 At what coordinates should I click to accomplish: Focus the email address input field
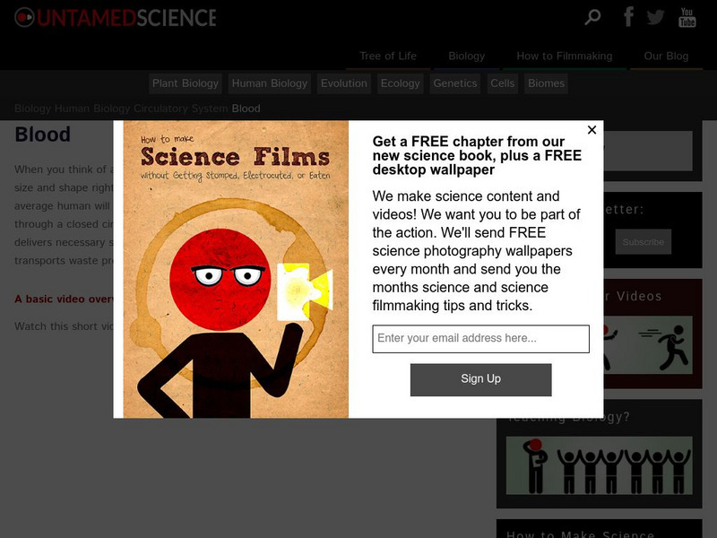point(480,339)
